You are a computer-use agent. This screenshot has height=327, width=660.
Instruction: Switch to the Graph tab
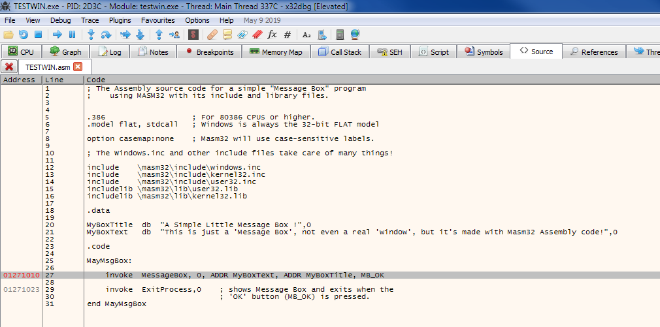[65, 52]
